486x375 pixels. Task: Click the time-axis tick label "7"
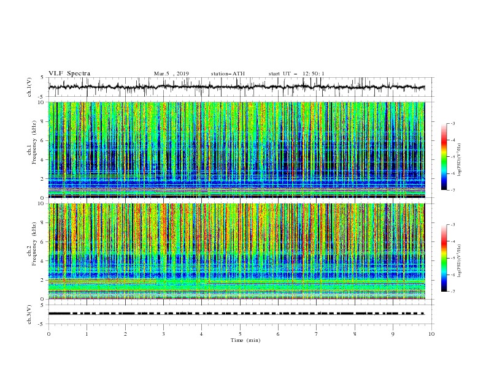tap(317, 334)
